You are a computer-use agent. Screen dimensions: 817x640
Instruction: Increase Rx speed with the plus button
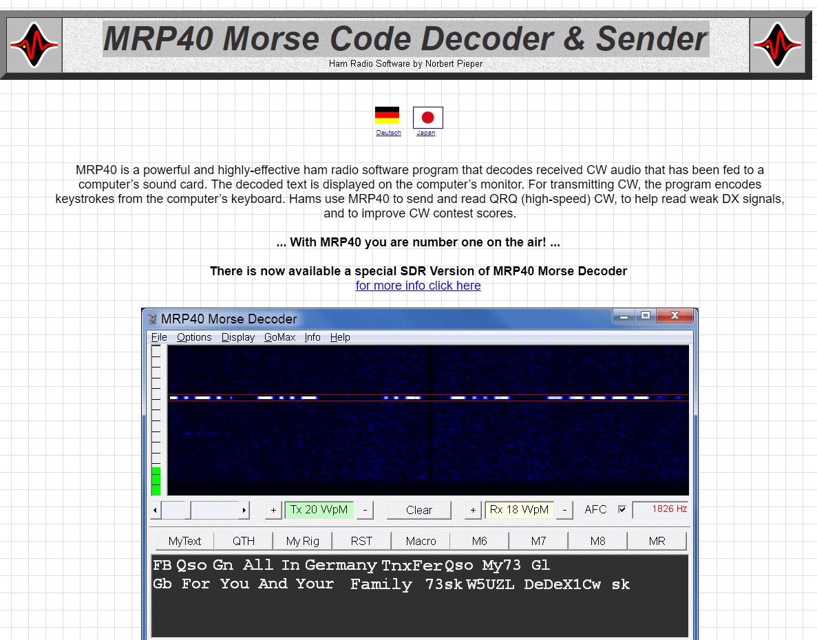coord(473,510)
